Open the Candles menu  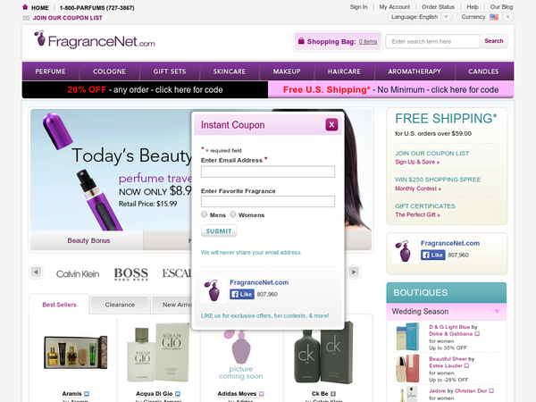[483, 71]
